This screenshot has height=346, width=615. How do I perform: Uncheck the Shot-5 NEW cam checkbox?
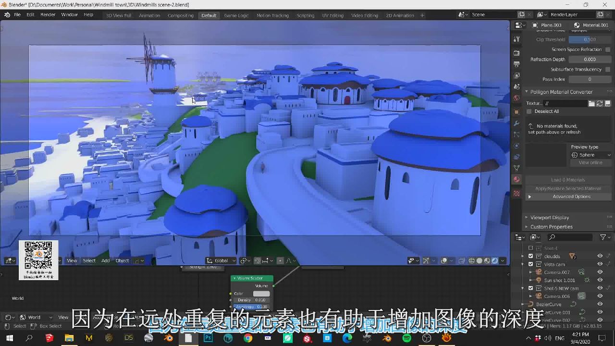[x=531, y=288]
